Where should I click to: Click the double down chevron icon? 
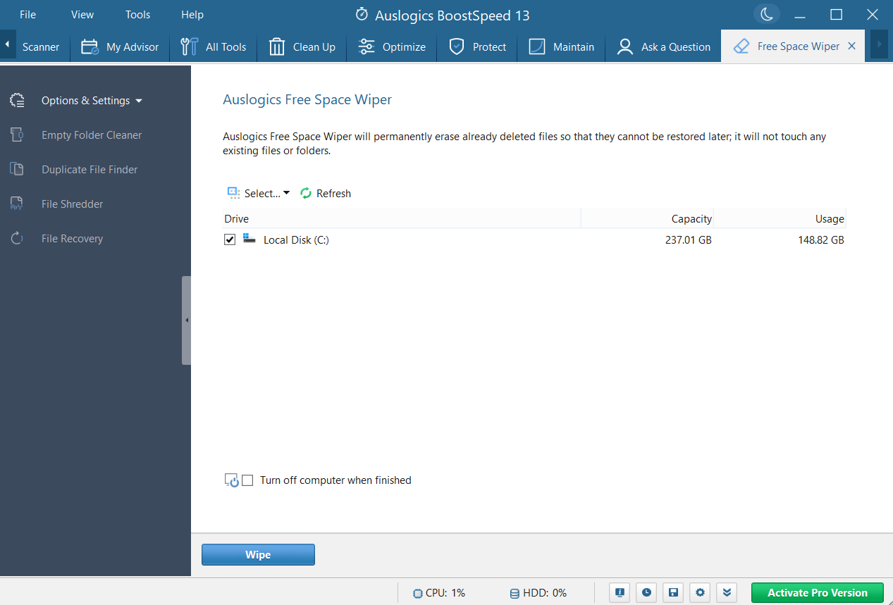(726, 592)
